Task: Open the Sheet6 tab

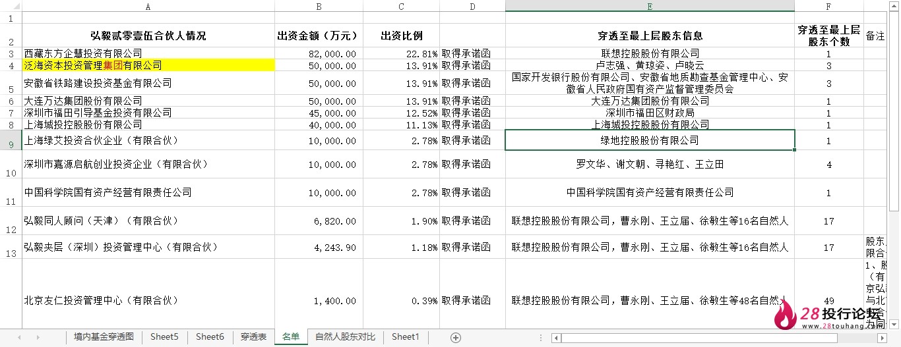Action: pos(210,336)
